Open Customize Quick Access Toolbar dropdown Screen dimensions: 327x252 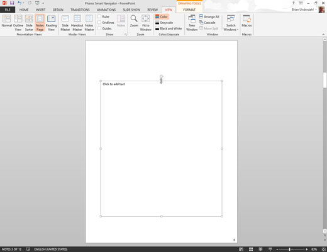click(x=43, y=3)
